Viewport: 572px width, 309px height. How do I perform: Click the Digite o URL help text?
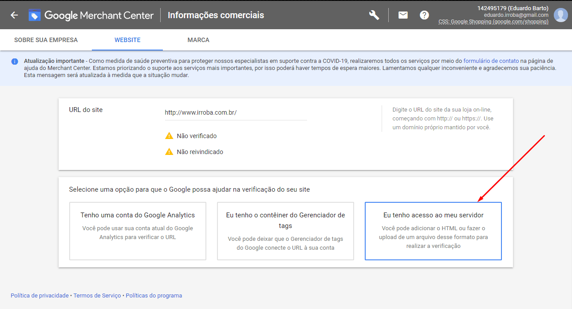[x=443, y=118]
